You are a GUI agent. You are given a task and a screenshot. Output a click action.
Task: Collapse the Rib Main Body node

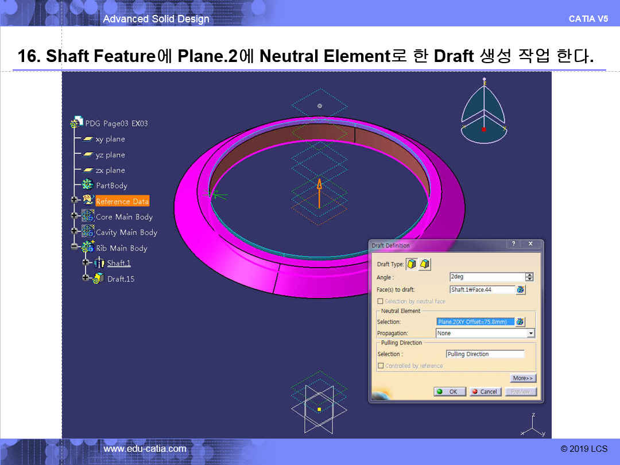[74, 247]
